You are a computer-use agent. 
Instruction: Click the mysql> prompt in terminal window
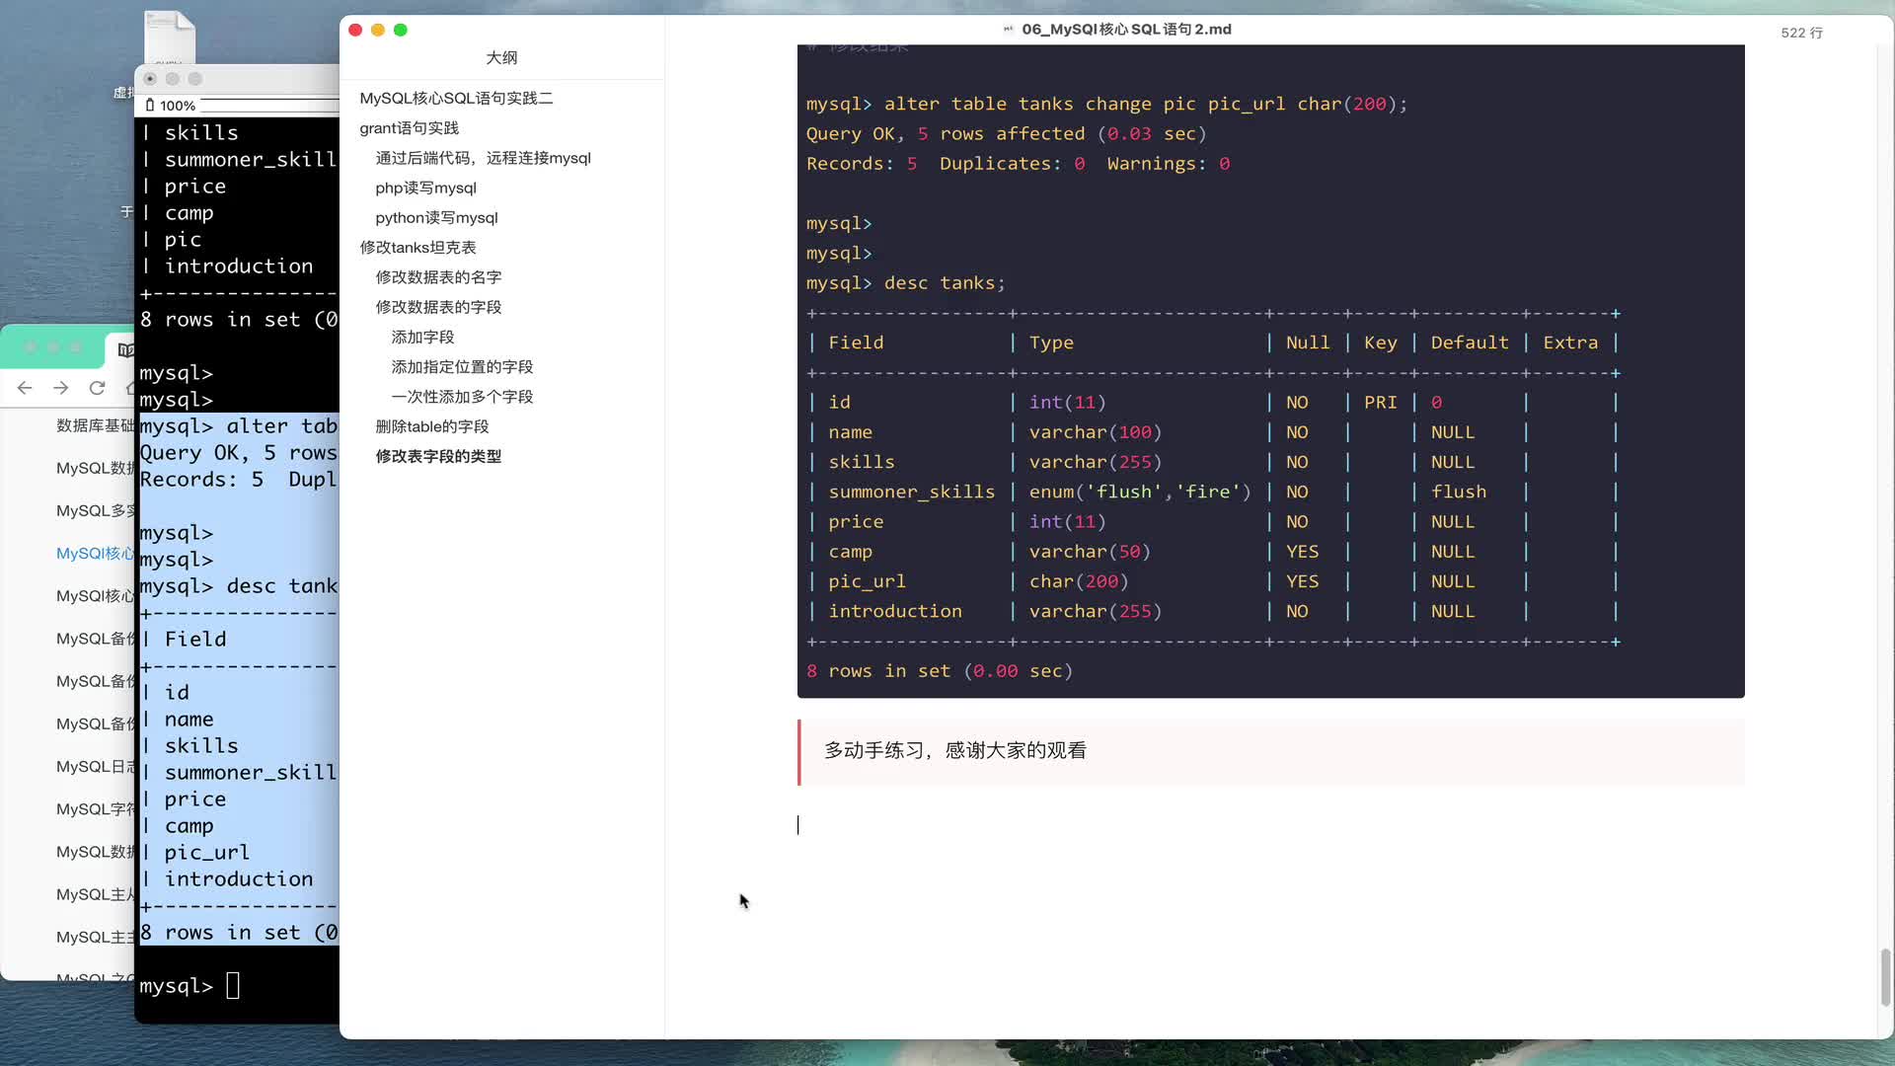tap(176, 986)
